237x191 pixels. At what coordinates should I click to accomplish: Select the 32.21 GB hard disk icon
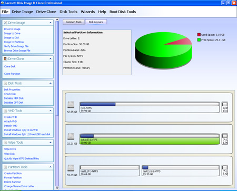tap(71, 136)
